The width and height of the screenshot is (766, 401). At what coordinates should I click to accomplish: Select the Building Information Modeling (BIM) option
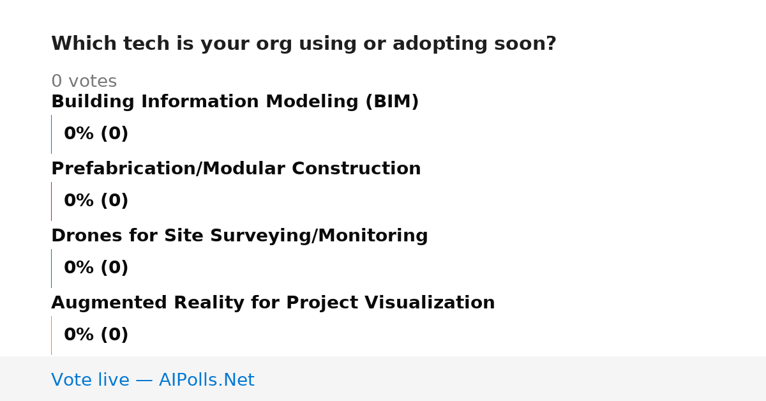pyautogui.click(x=235, y=102)
